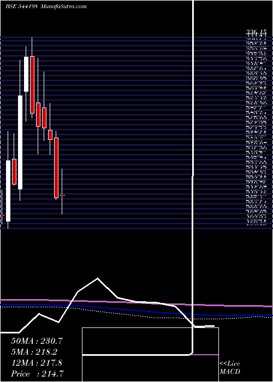The height and width of the screenshot is (382, 273).
Task: Click the BSE 544198 MunafaSutra.com title
Action: click(x=46, y=7)
